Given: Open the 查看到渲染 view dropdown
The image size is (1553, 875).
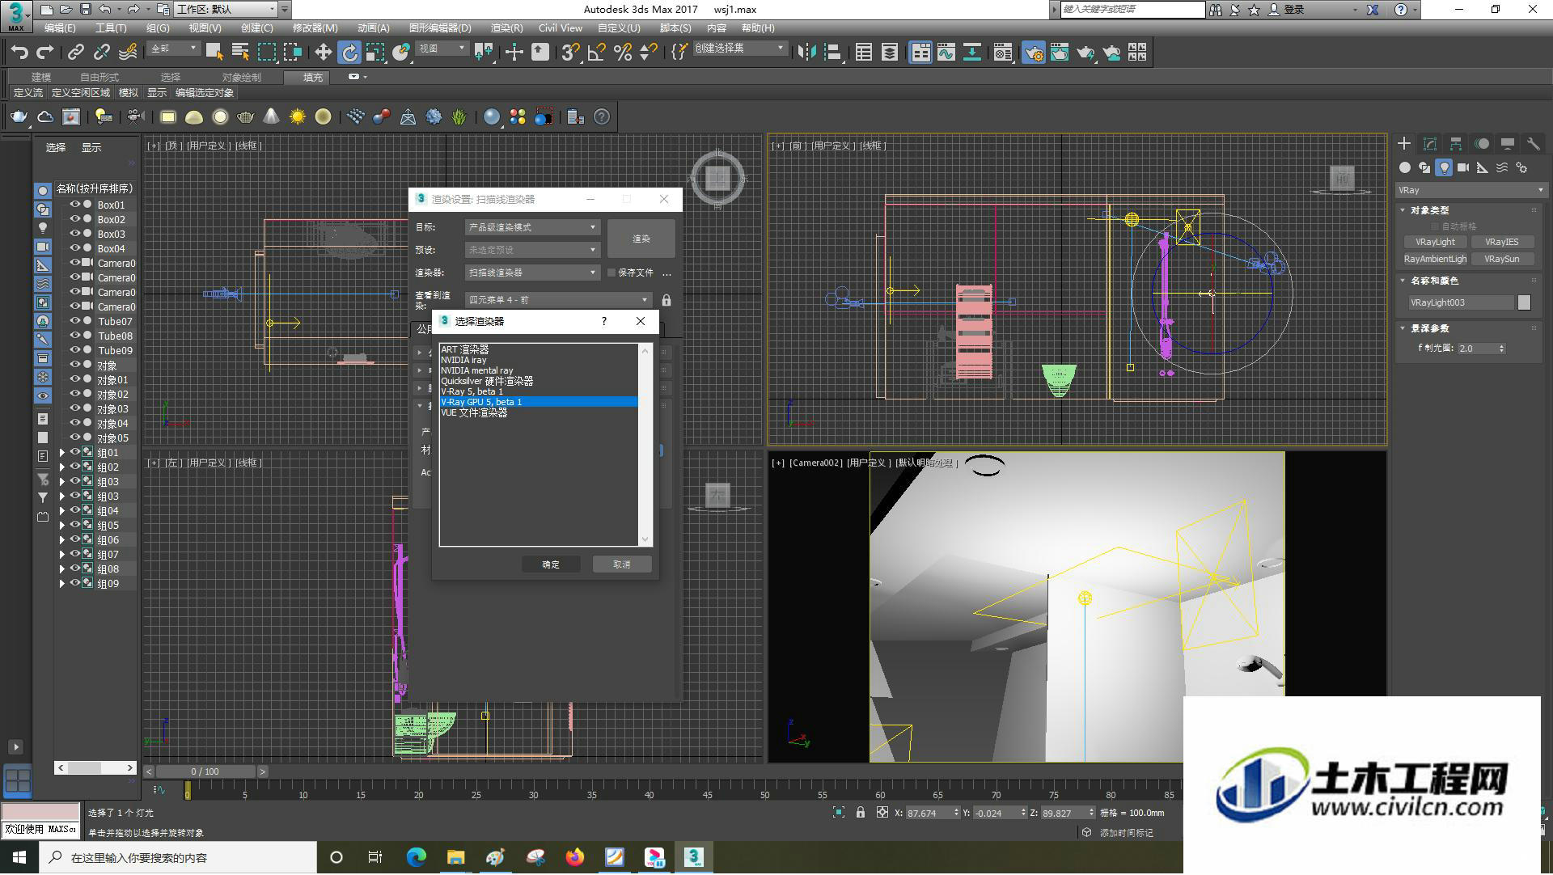Looking at the screenshot, I should point(558,300).
